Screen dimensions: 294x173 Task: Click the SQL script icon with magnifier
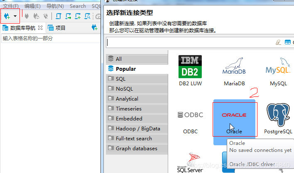pyautogui.click(x=87, y=16)
